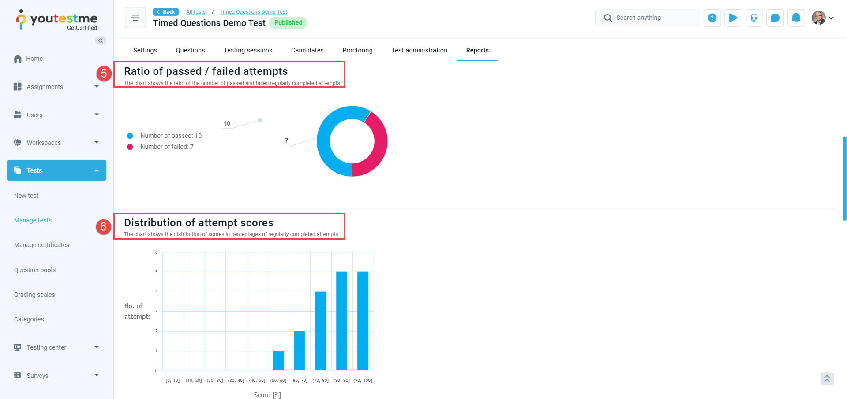
Task: Toggle the hamburger menu button
Action: tap(135, 18)
